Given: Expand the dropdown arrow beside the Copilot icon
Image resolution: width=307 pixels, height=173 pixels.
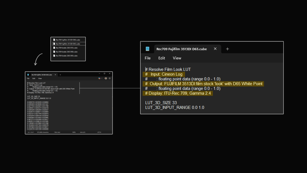Looking at the screenshot, I should (102, 78).
